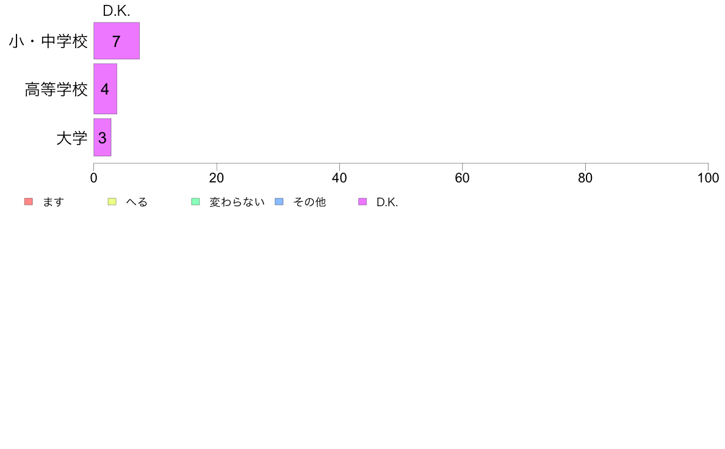This screenshot has width=725, height=449.
Task: Click the 100 axis tick label
Action: pyautogui.click(x=708, y=178)
